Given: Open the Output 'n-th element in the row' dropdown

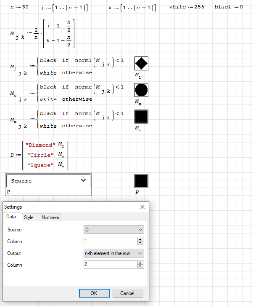Looking at the screenshot, I should pos(114,253).
